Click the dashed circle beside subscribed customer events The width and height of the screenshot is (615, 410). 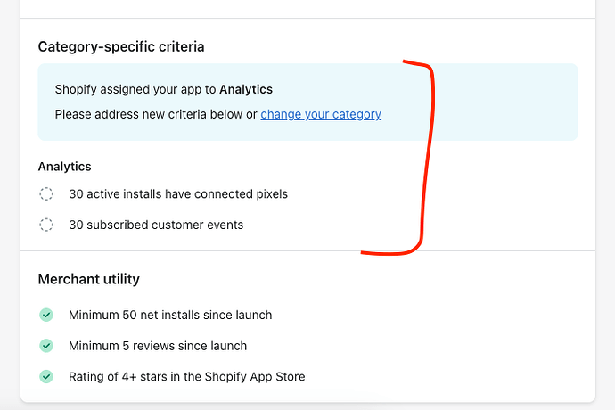tap(46, 225)
